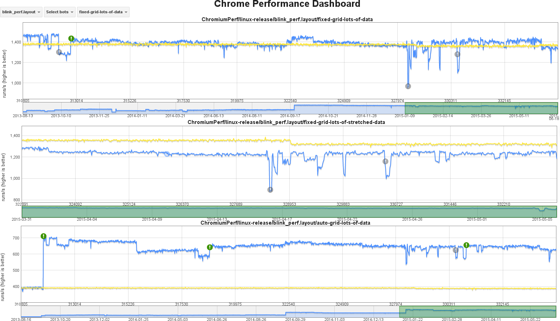Click first green alert at jump in auto-grid chart
This screenshot has height=321, width=560.
point(44,236)
